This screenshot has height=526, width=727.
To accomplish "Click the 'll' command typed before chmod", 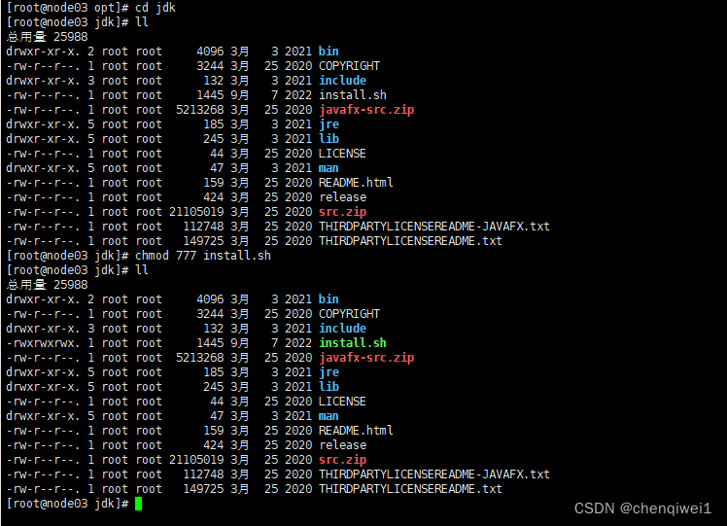I will tap(141, 22).
